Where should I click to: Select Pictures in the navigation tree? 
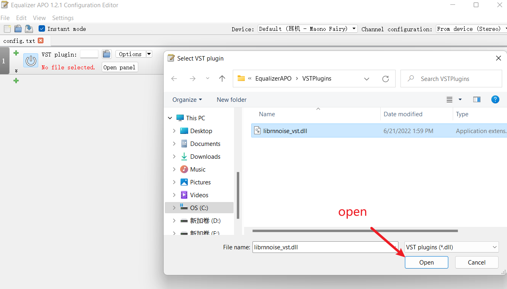[201, 182]
